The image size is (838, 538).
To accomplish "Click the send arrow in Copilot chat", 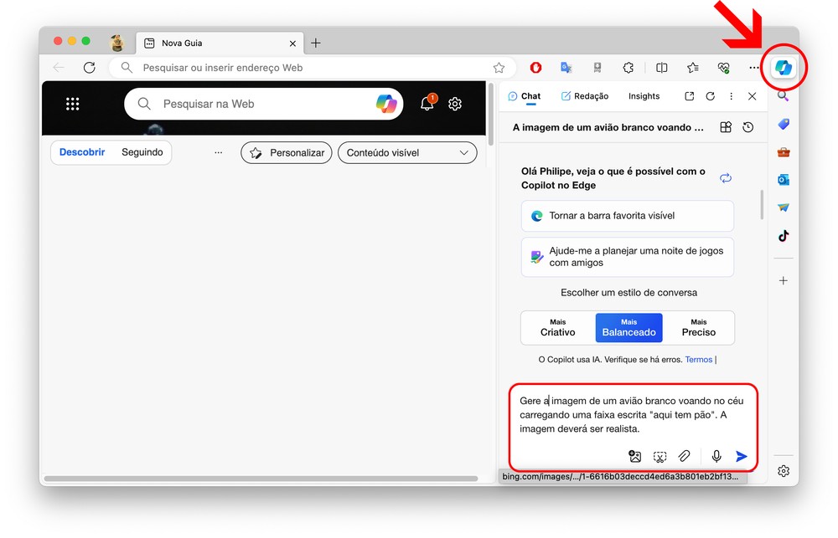I will pos(742,456).
